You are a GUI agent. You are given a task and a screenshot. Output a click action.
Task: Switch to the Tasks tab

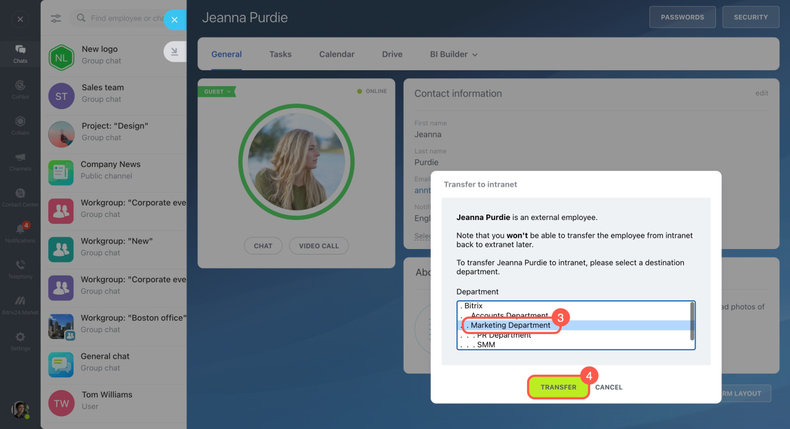(280, 54)
